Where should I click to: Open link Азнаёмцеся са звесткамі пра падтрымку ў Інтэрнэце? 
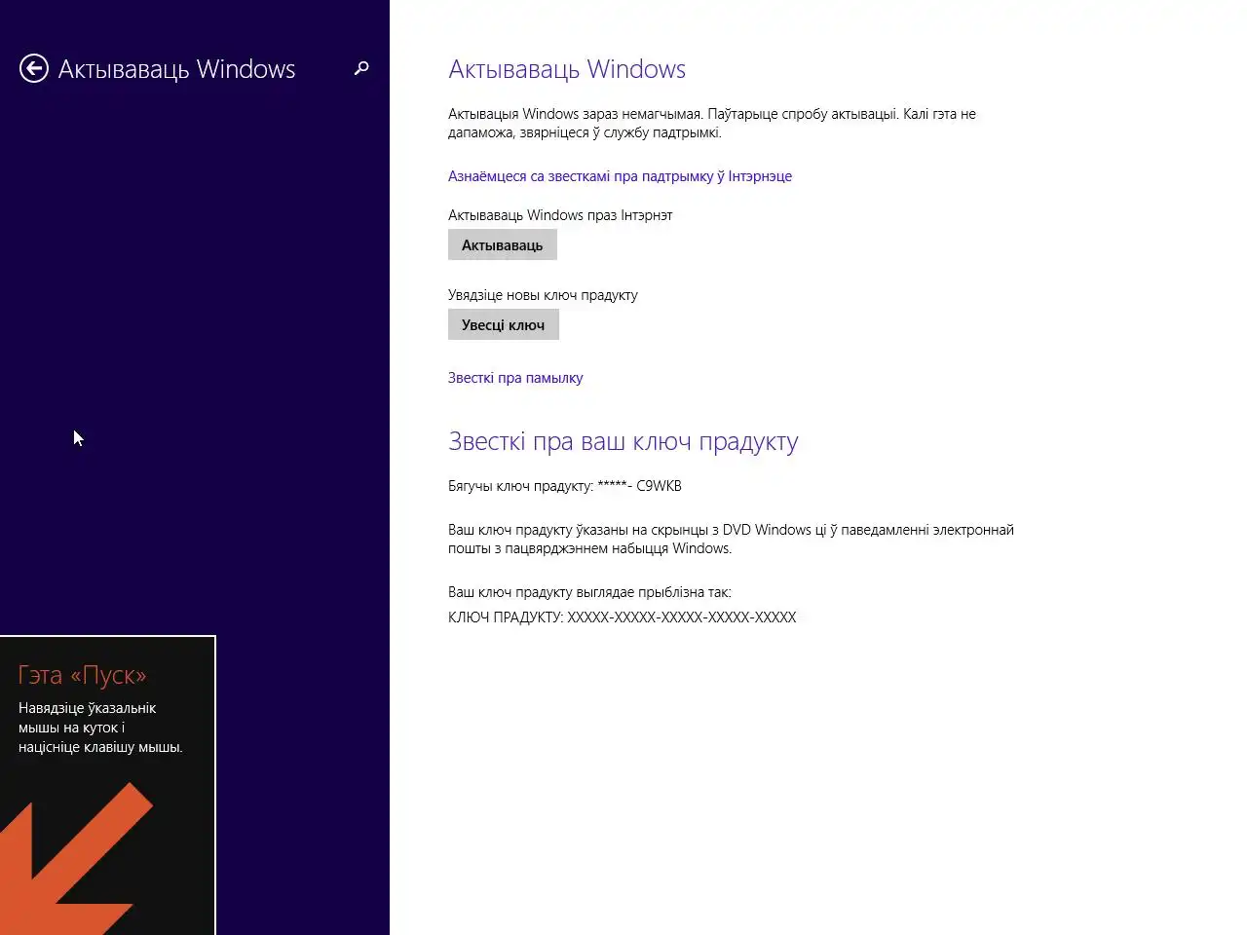(620, 176)
